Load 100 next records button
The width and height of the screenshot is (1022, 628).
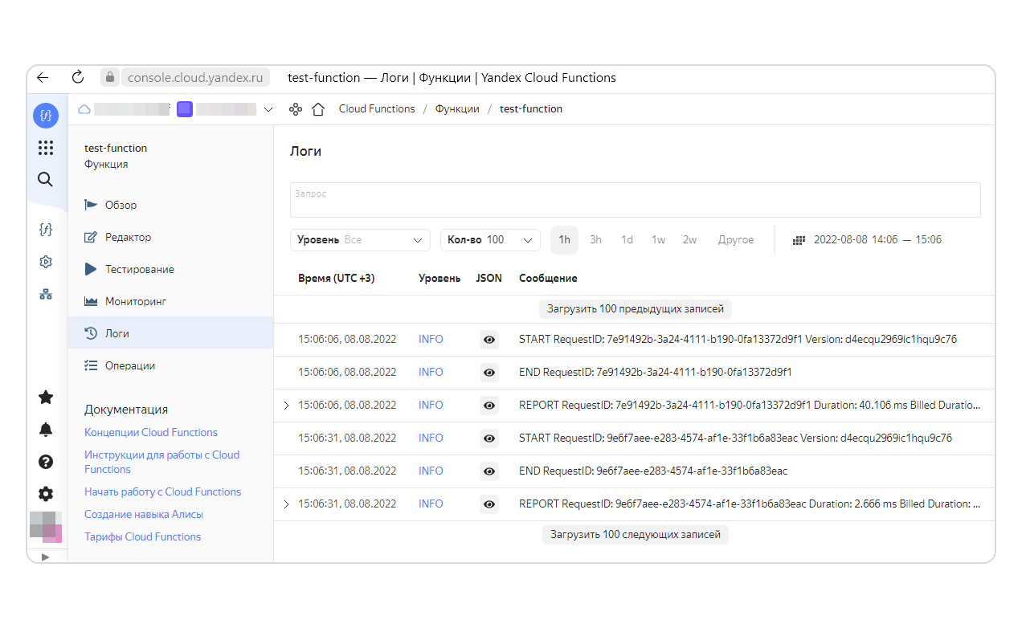[x=636, y=534]
